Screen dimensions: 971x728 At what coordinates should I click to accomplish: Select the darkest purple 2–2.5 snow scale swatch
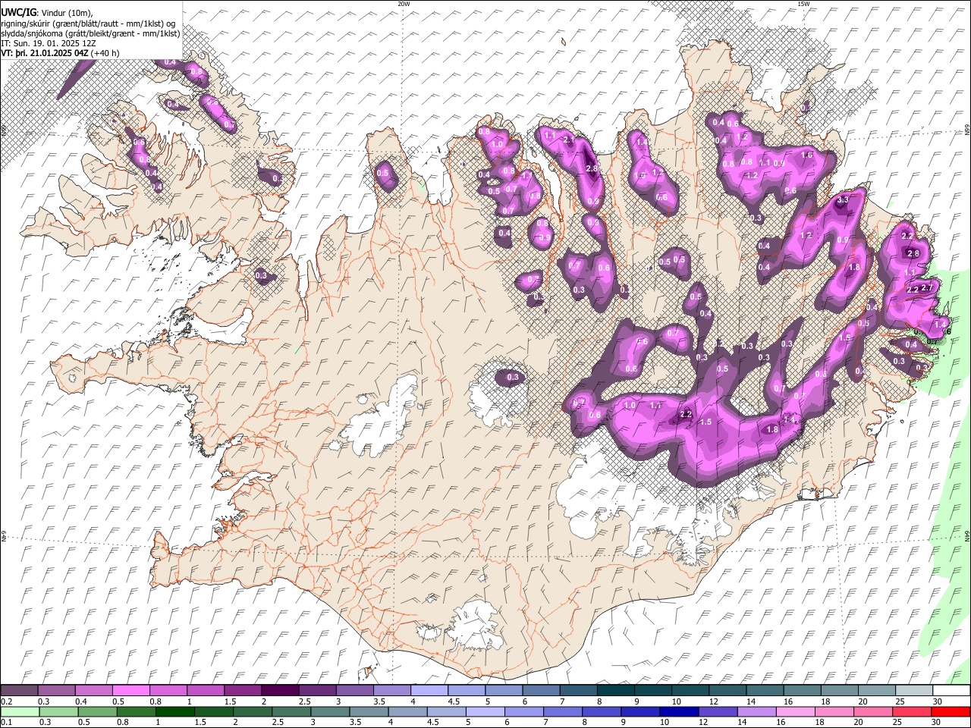click(x=280, y=690)
